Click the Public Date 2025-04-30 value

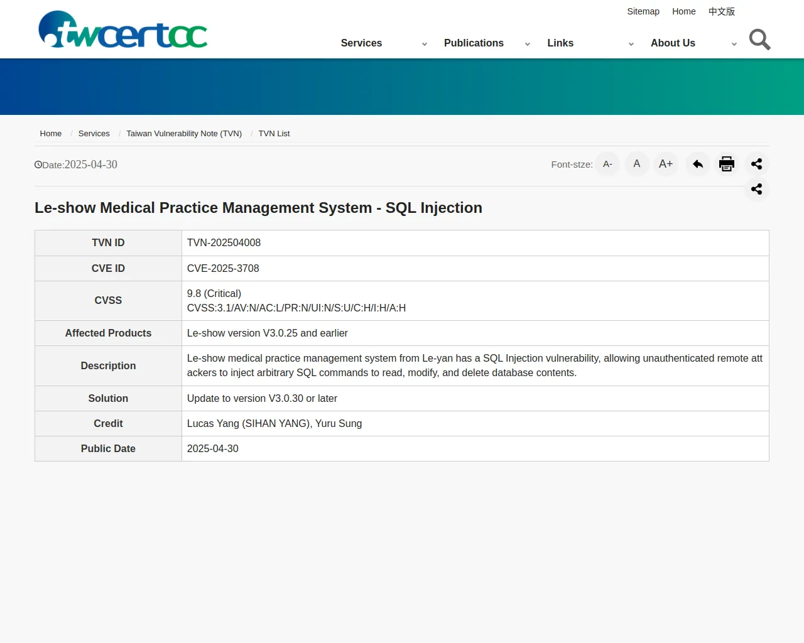tap(213, 449)
